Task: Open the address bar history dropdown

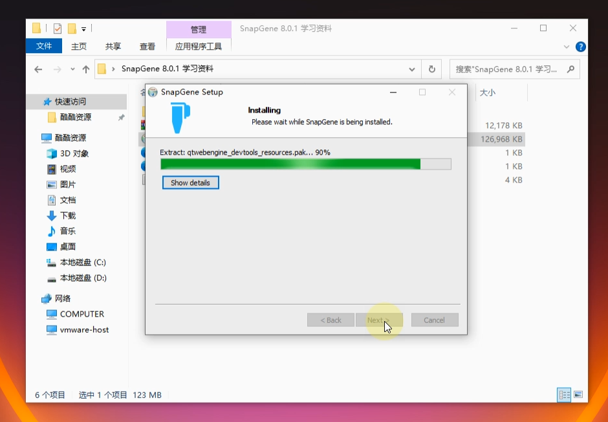Action: pyautogui.click(x=412, y=69)
